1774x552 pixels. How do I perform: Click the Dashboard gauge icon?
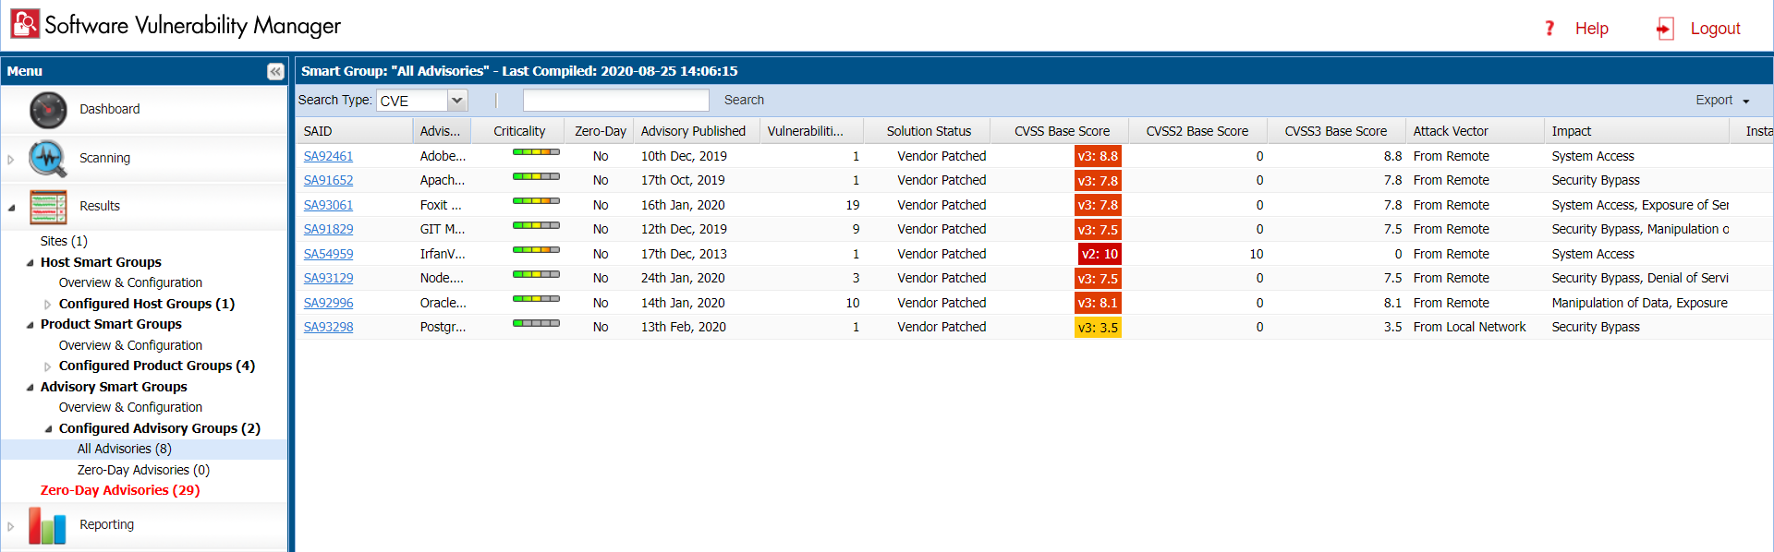point(48,110)
